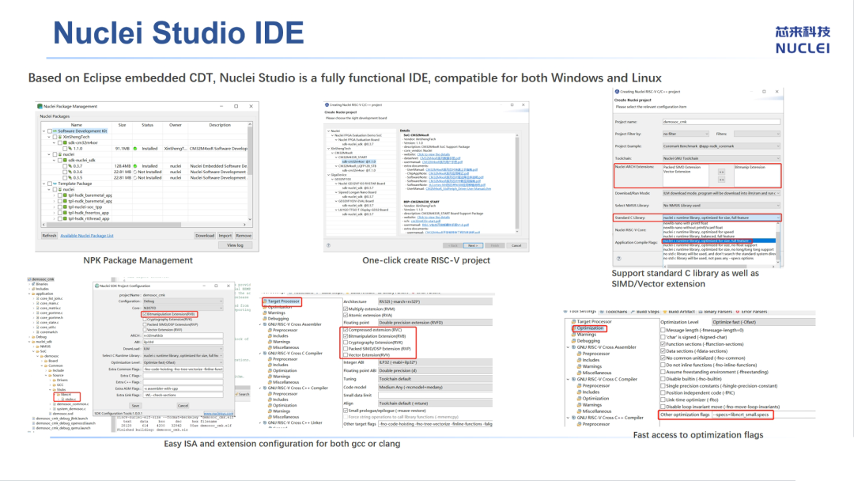Click the Software Development Kit package icon

(x=55, y=131)
